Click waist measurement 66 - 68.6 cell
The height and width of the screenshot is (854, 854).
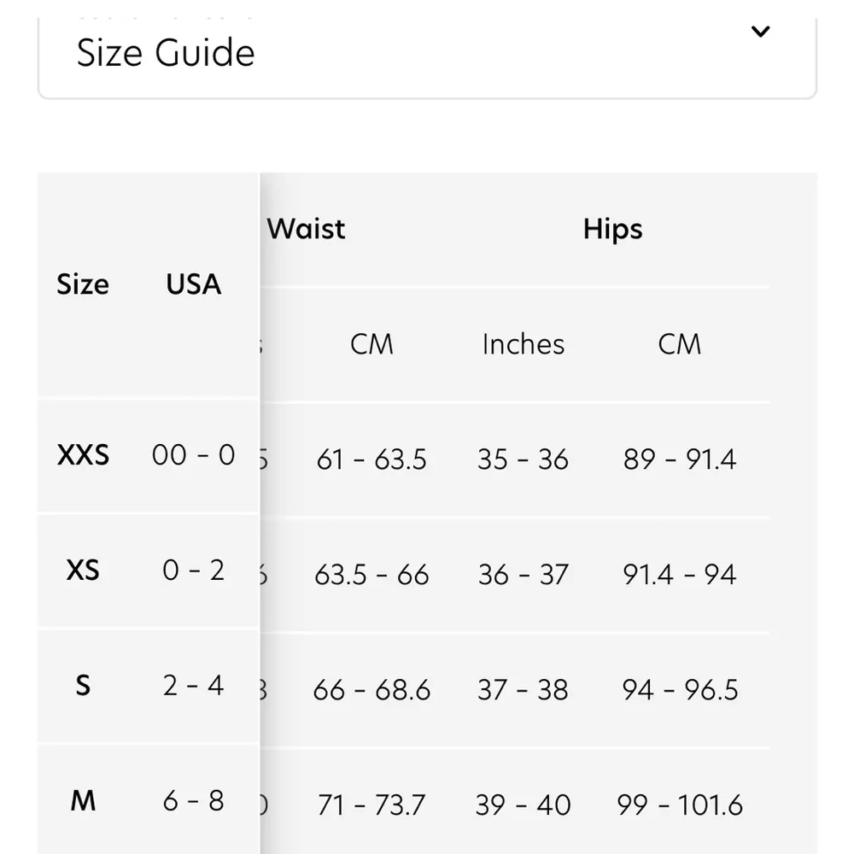371,690
